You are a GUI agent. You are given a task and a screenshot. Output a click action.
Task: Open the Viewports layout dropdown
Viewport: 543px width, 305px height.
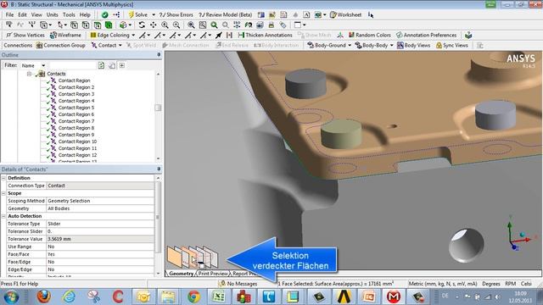tap(299, 25)
